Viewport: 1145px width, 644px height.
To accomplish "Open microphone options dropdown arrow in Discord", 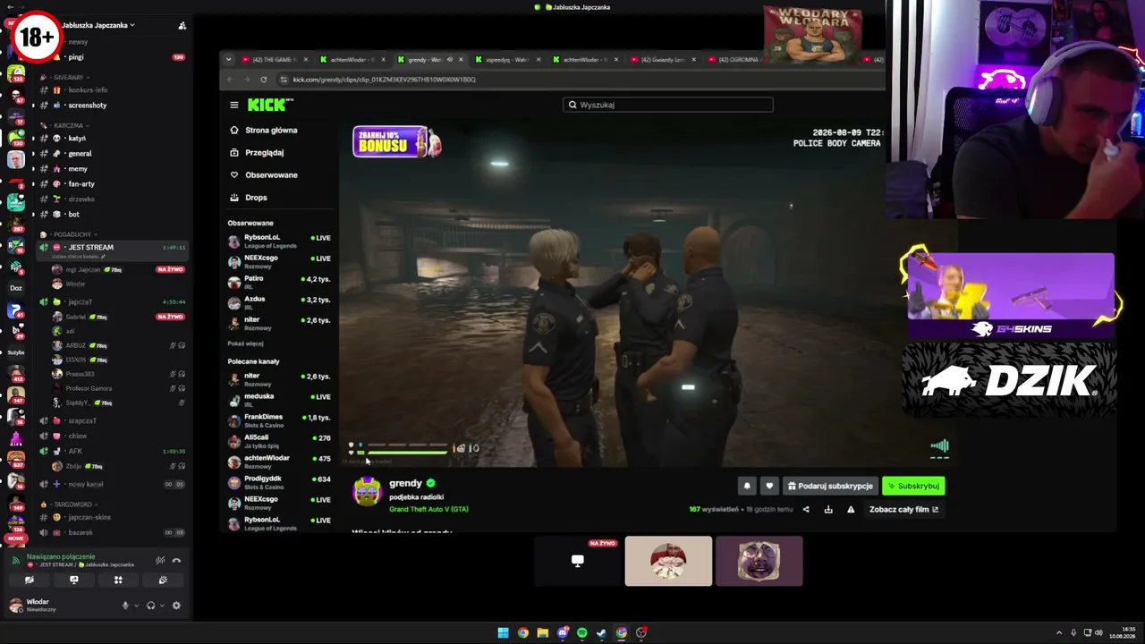I will tap(136, 606).
